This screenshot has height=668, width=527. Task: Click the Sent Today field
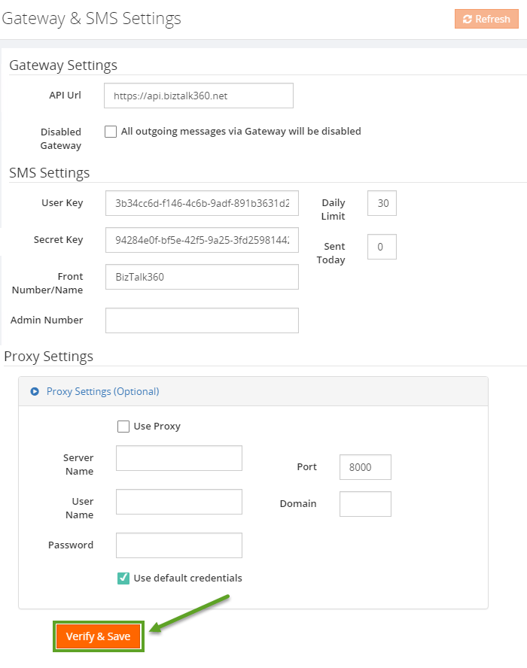coord(382,247)
